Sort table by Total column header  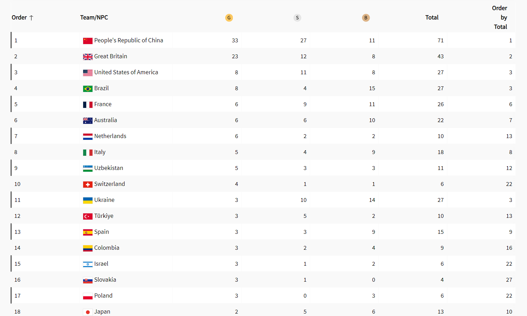432,17
